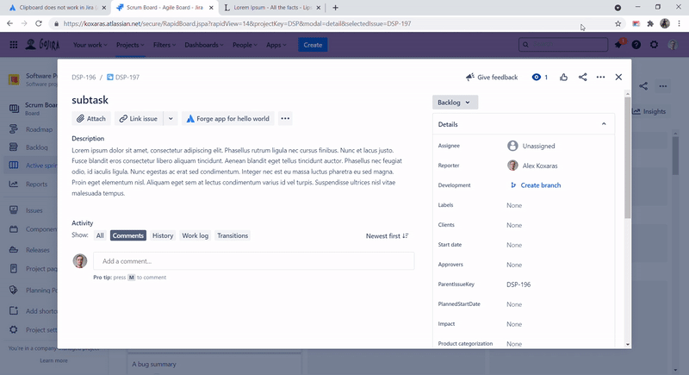This screenshot has width=689, height=375.
Task: Select the Transitions activity filter
Action: pyautogui.click(x=233, y=235)
